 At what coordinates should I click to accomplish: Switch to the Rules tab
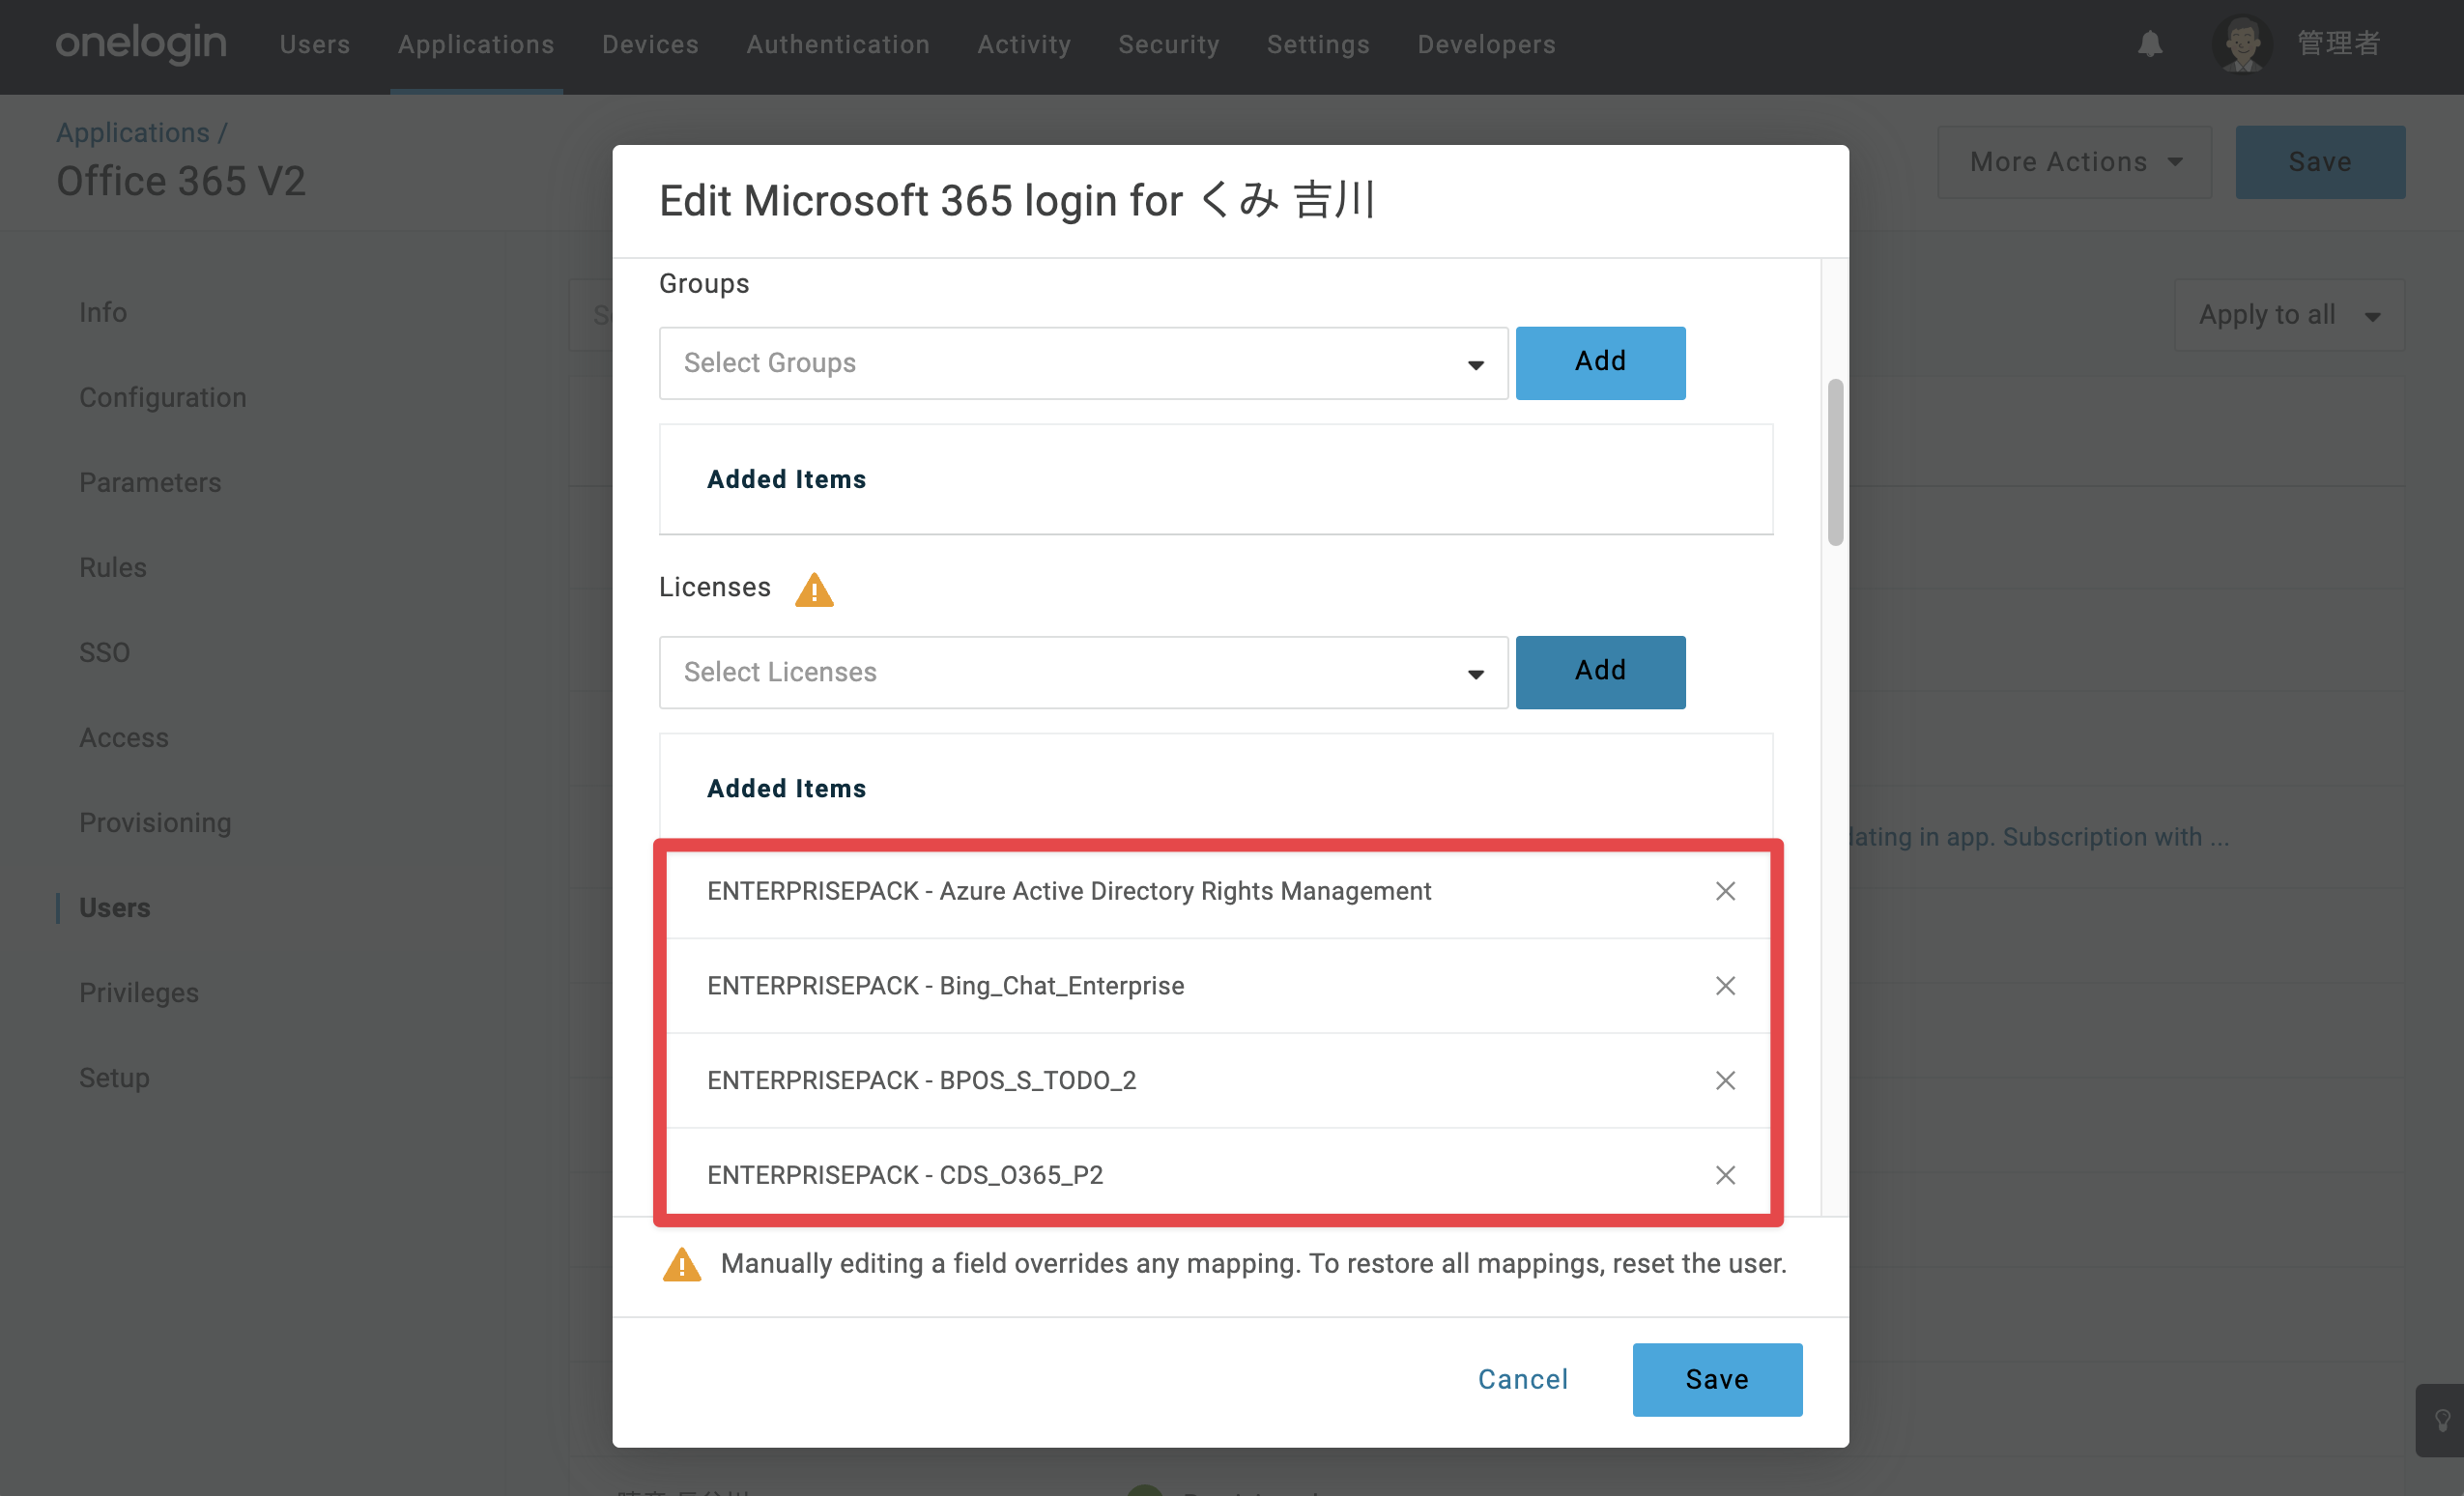click(x=113, y=567)
